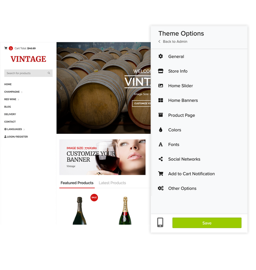This screenshot has width=256, height=270.
Task: Open the Colors droplet icon
Action: pos(161,130)
